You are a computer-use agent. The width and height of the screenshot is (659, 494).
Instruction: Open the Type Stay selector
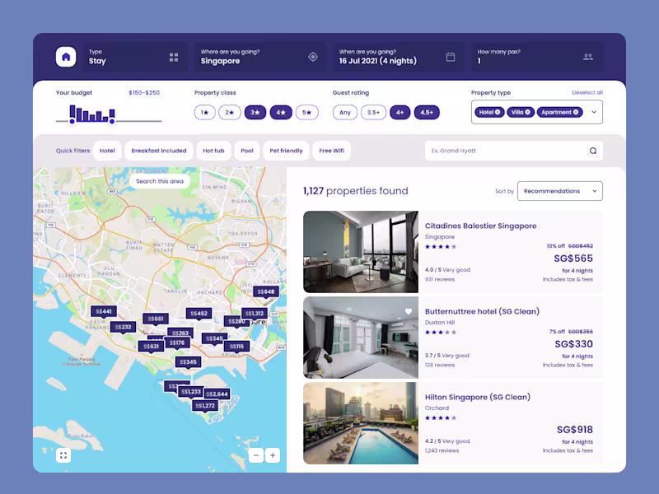(x=135, y=57)
